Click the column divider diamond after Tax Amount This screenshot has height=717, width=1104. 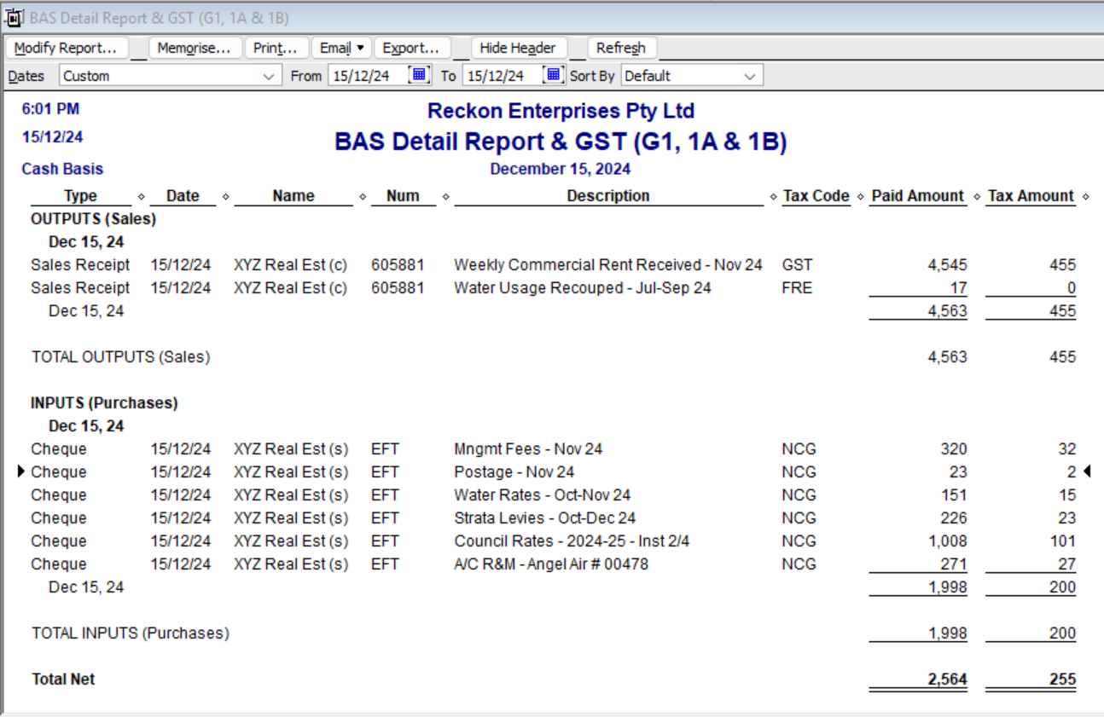click(1085, 197)
